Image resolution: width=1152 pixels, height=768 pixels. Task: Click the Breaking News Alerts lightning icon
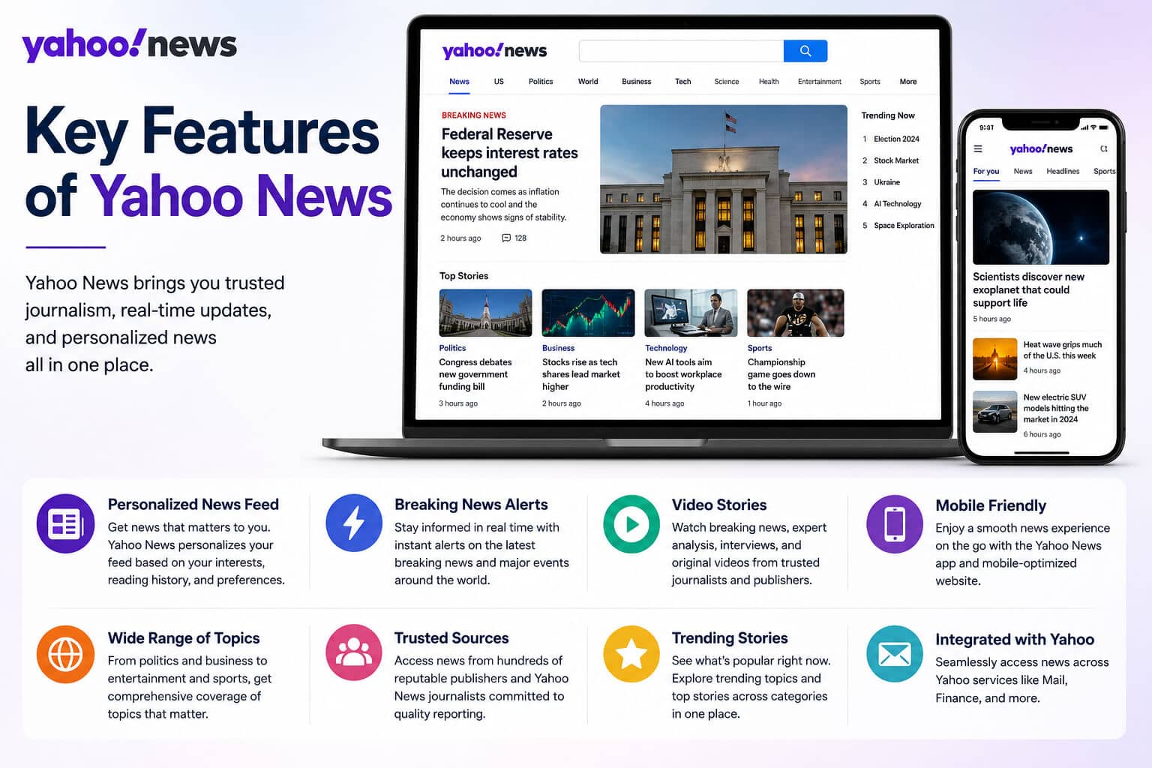click(x=354, y=523)
